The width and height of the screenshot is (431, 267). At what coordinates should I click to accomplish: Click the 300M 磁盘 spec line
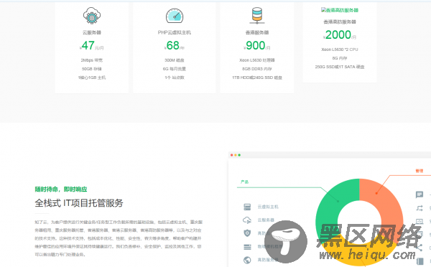click(x=175, y=60)
